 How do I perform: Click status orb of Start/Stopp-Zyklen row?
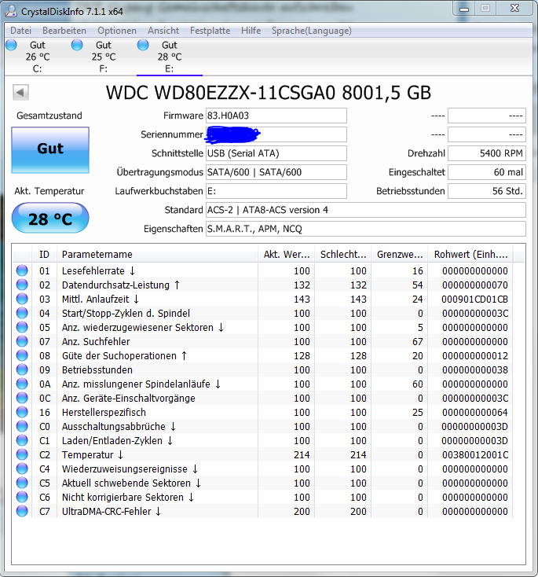coord(22,313)
